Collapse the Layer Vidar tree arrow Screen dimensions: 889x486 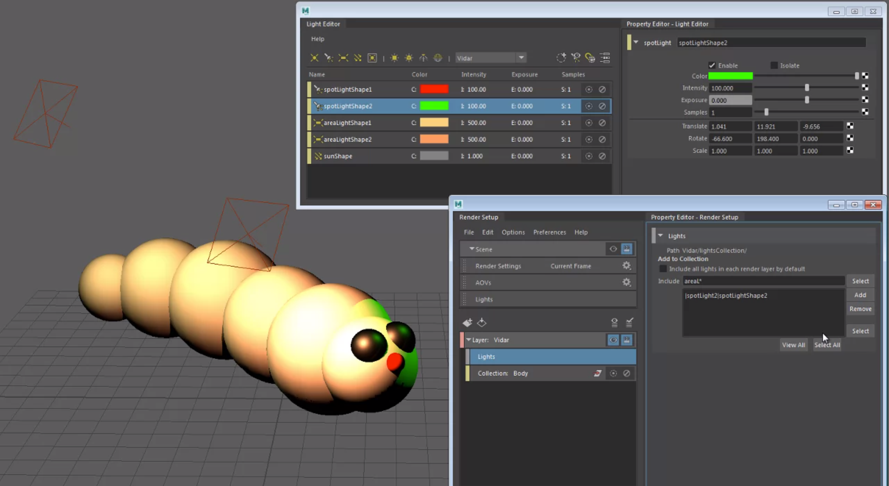click(469, 340)
